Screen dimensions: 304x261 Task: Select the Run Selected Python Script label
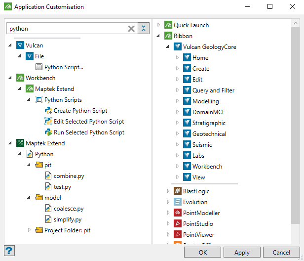click(89, 132)
